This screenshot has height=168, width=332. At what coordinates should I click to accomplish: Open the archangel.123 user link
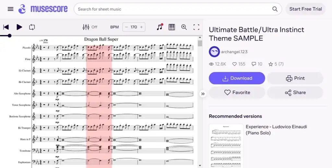[234, 52]
